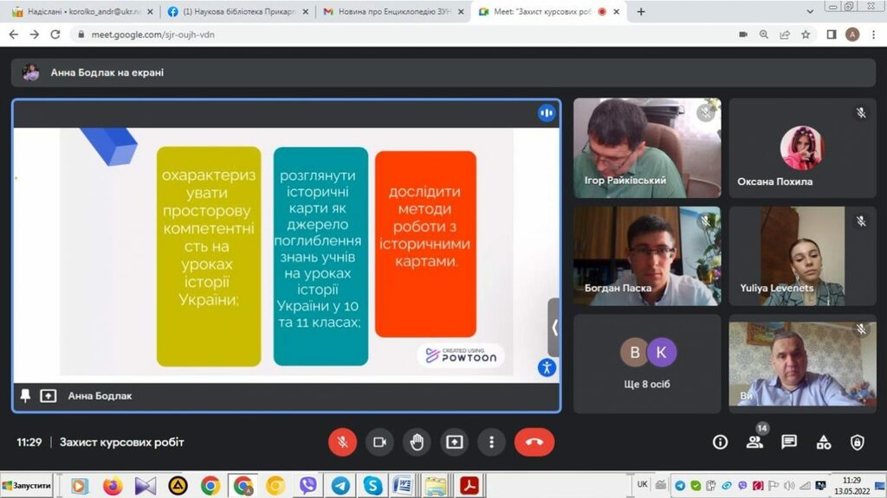Open the 'Ще 8 осіб' participants tile
The height and width of the screenshot is (498, 887).
[647, 363]
